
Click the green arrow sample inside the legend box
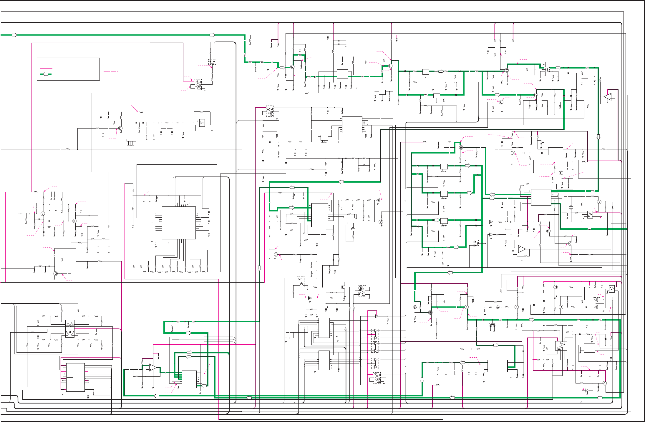click(46, 74)
